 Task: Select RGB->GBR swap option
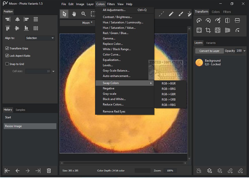pos(168,94)
